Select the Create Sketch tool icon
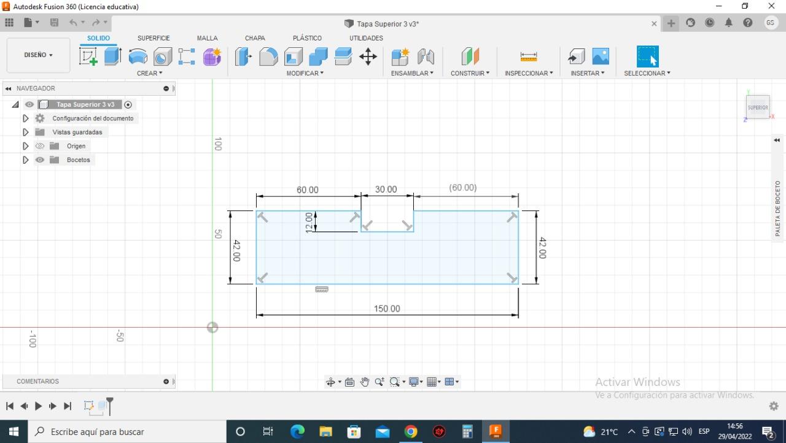This screenshot has width=786, height=443. [88, 56]
